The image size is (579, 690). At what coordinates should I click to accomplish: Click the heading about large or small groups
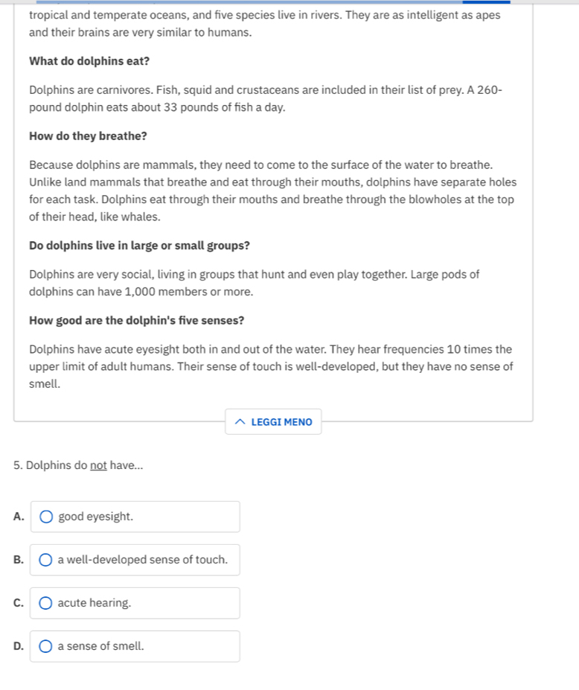point(139,245)
